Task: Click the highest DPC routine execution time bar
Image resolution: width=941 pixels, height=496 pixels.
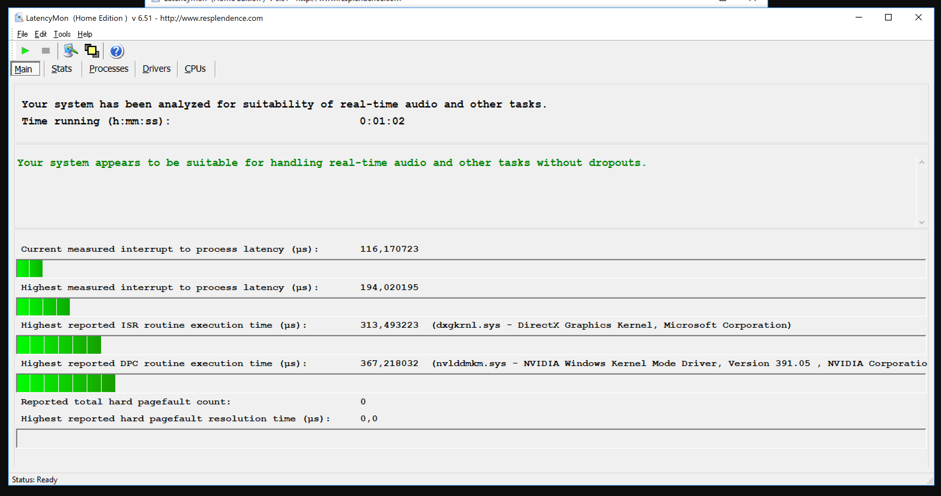Action: (66, 383)
